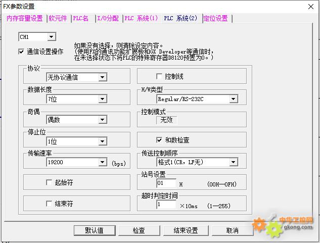Toggle the 控制线 checkbox
The width and height of the screenshot is (320, 243).
[159, 76]
